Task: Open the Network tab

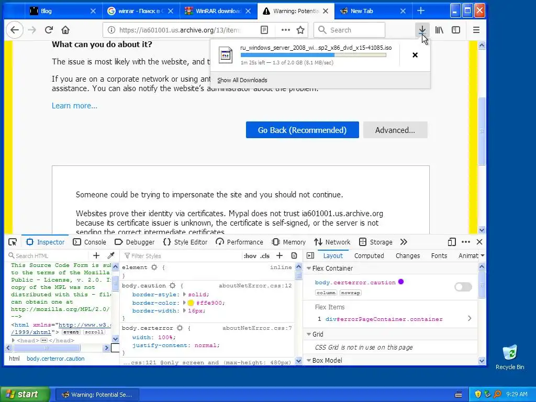Action: [x=332, y=242]
